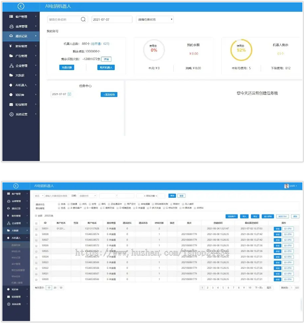Click the magnifier icon in task name search
Viewport: 304px width, 323px height.
83,19
